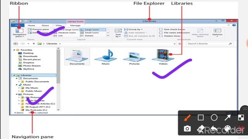Open the File tab

[18, 25]
